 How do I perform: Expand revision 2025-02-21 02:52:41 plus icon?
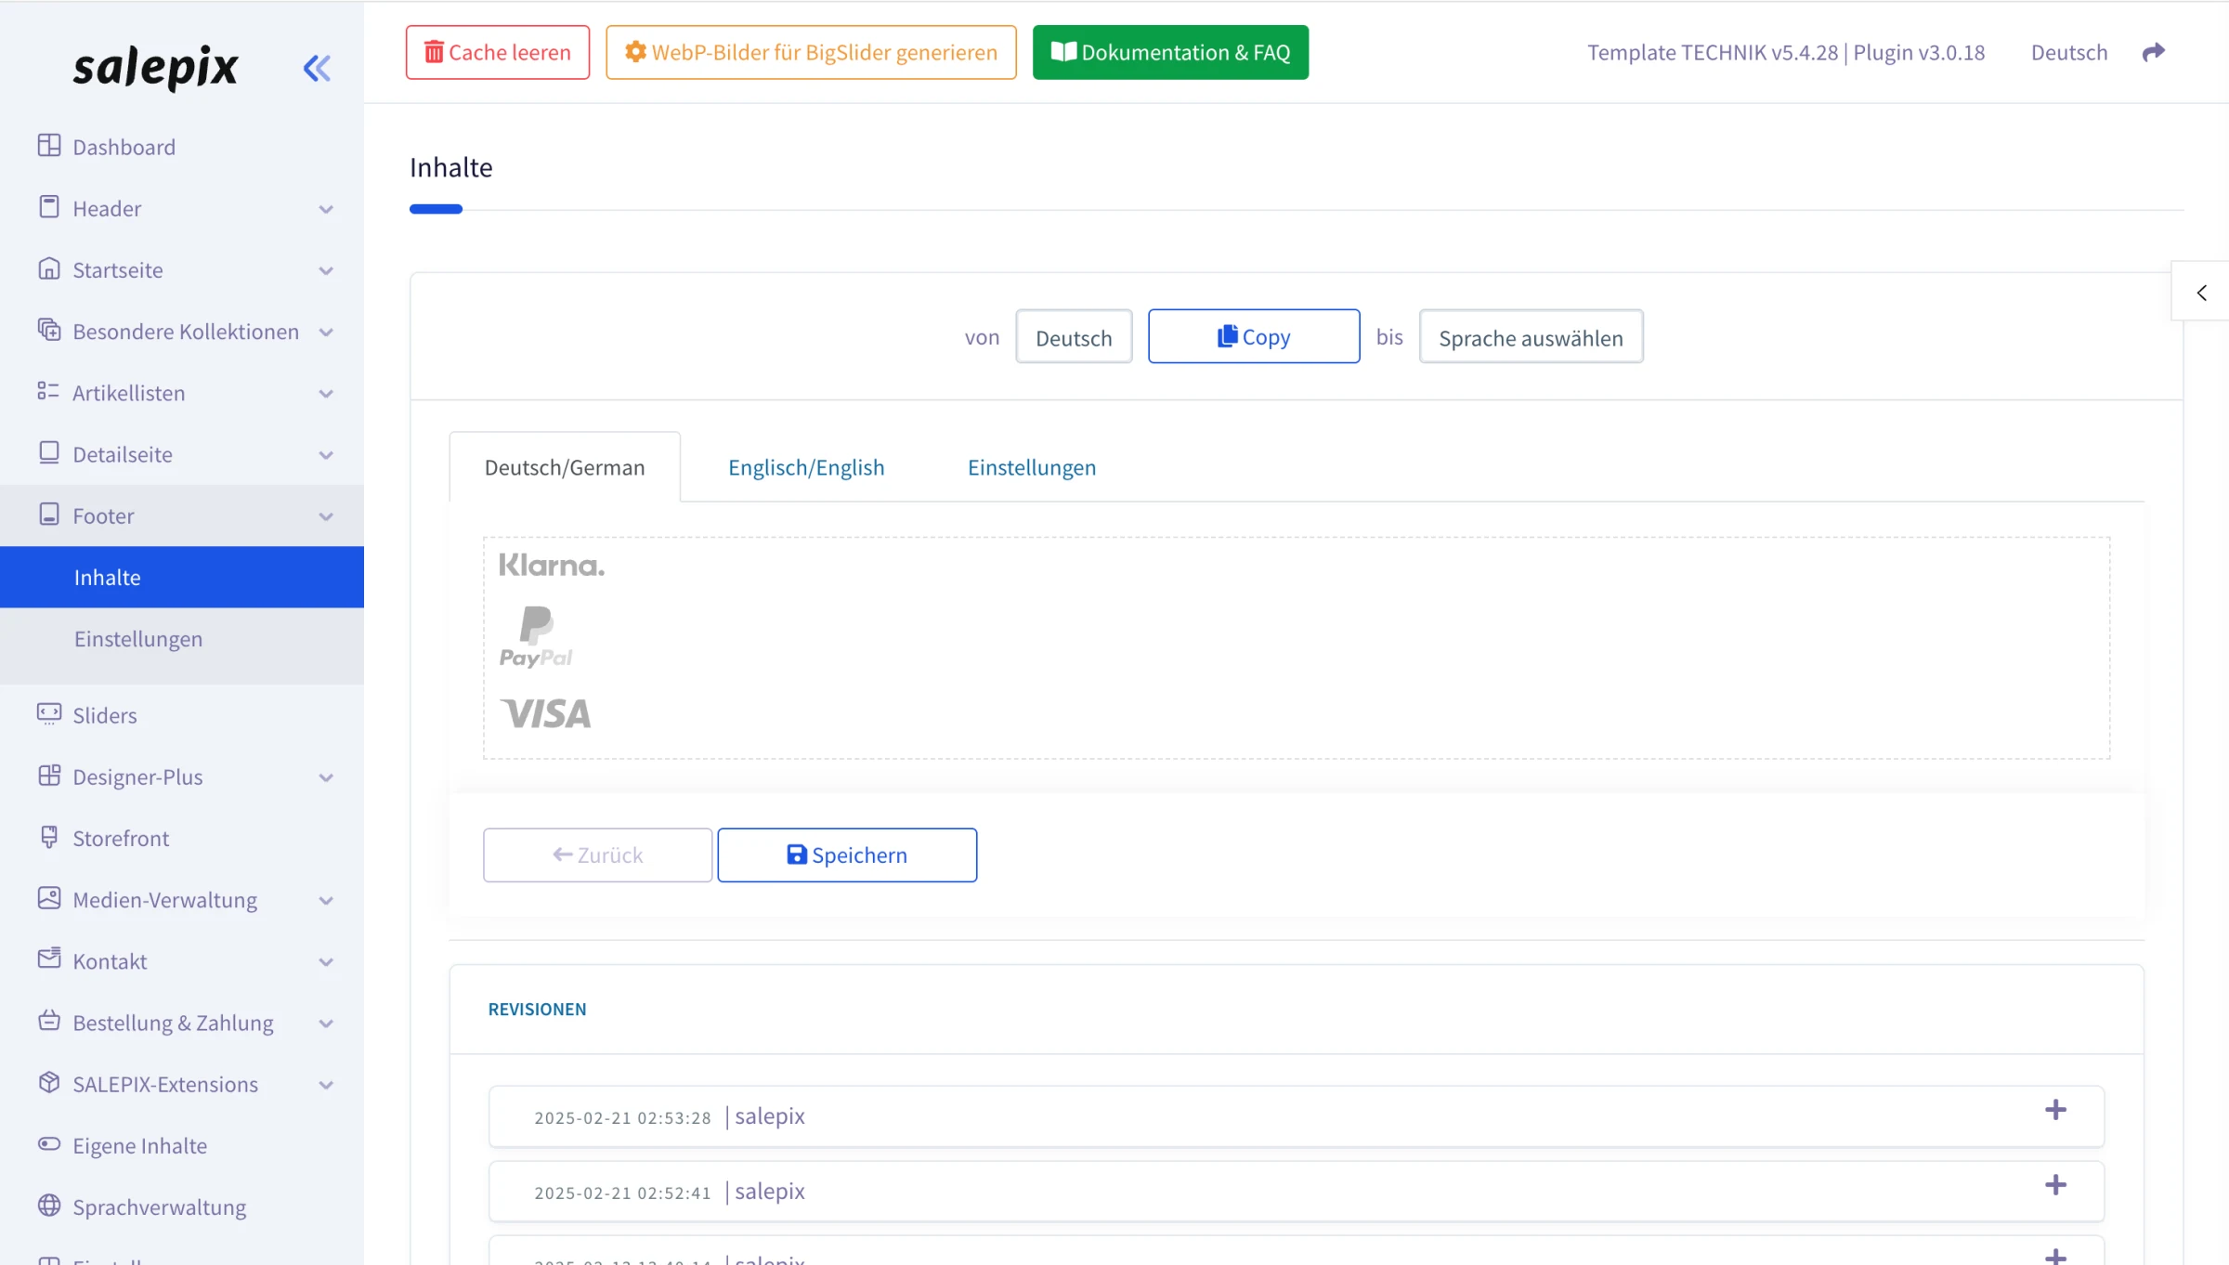click(x=2055, y=1185)
